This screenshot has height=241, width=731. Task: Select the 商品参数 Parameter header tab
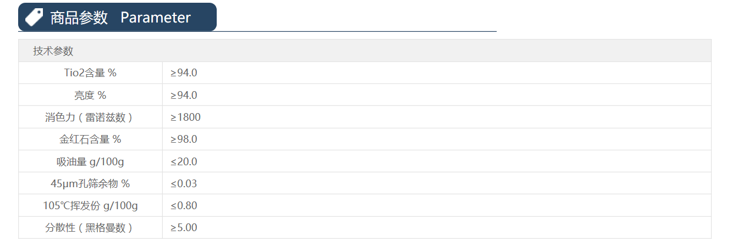[x=117, y=17]
